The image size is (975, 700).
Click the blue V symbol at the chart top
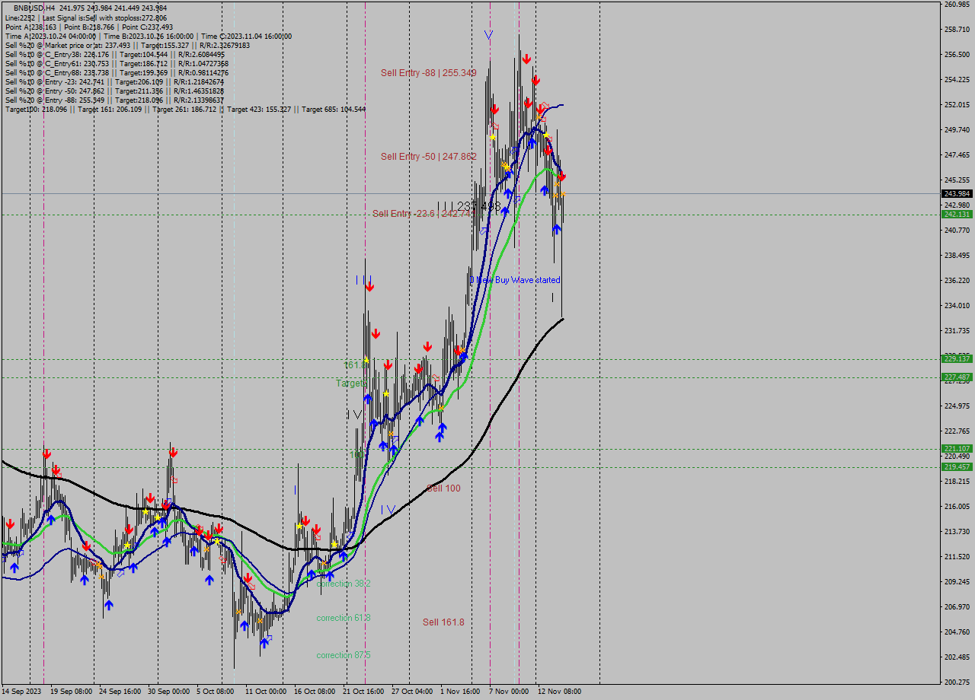(x=488, y=35)
